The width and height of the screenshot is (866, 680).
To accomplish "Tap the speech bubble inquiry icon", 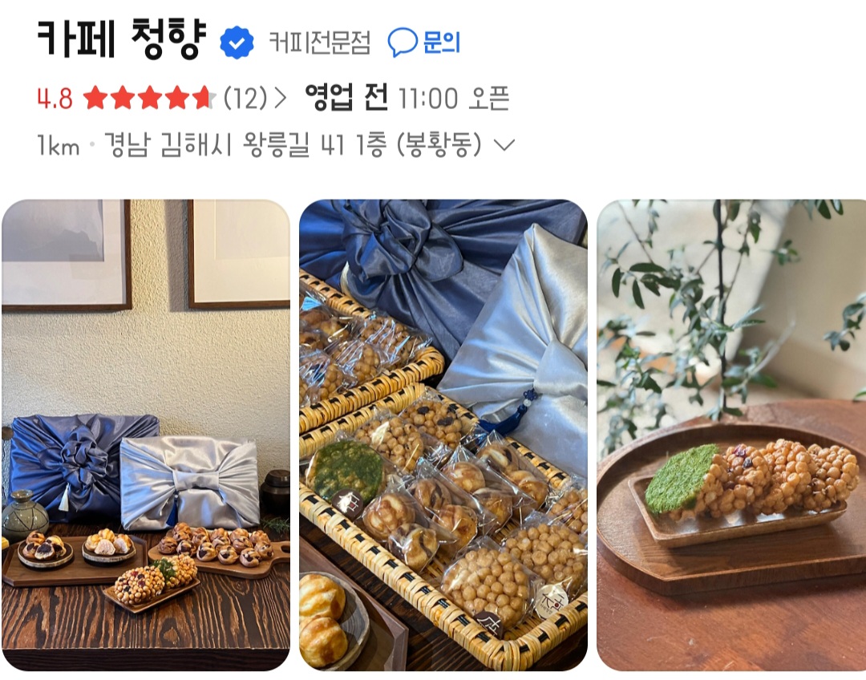I will 403,42.
